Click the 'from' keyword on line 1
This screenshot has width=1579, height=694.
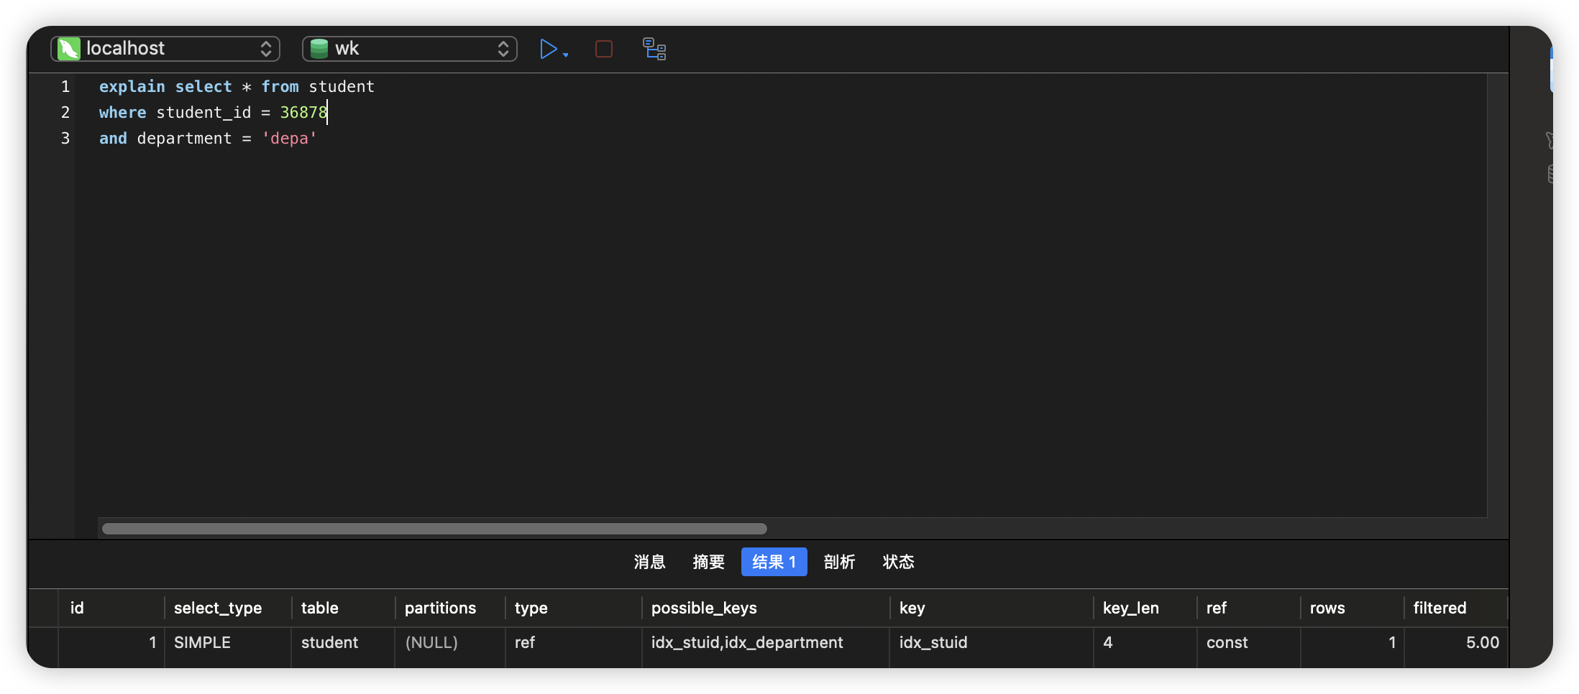[x=280, y=86]
